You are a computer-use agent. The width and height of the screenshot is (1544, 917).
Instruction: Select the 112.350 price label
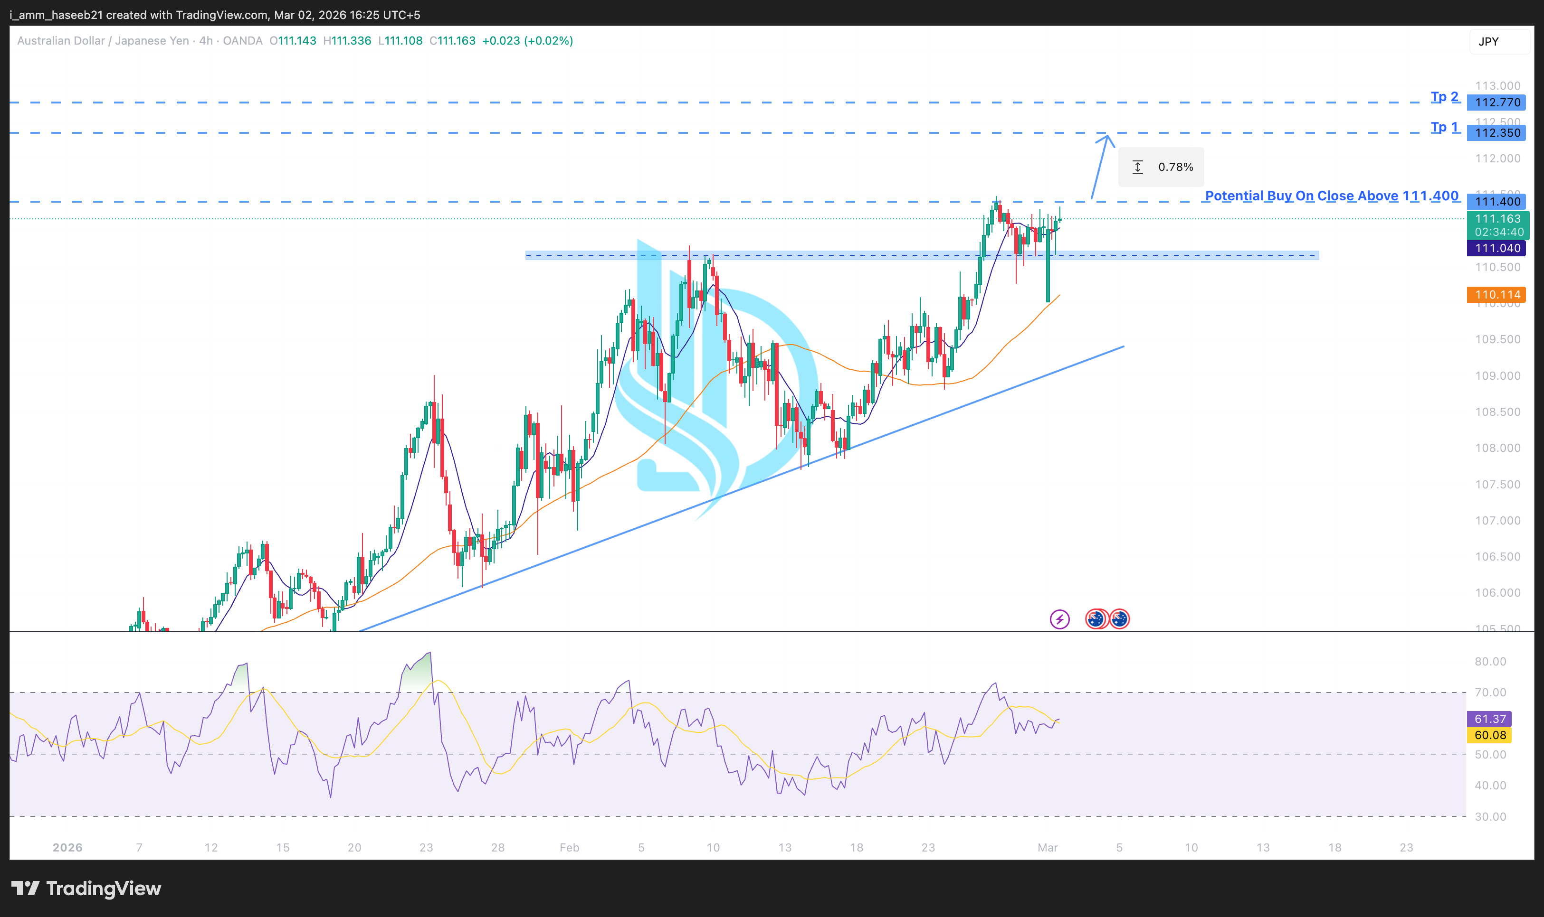[1496, 133]
